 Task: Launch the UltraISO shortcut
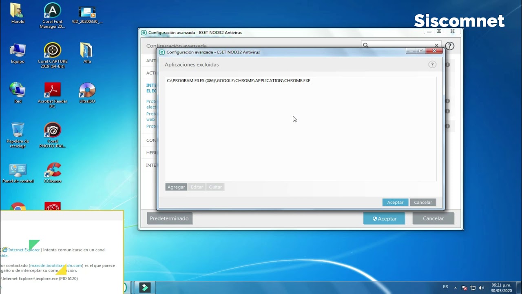[87, 93]
